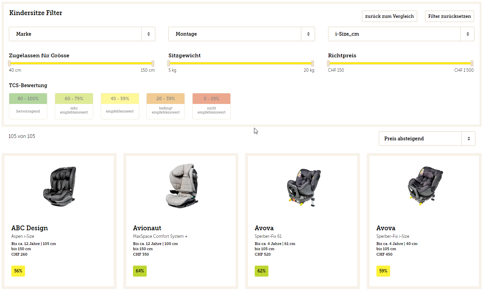Click the 105 von 105 result count
483x291 pixels.
tap(22, 136)
